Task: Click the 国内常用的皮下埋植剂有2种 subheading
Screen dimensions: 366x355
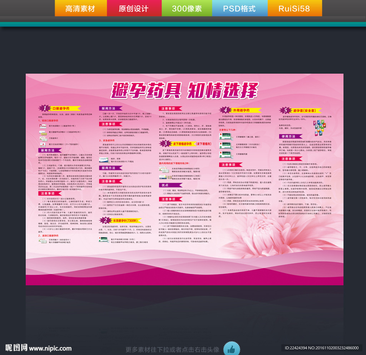Action: (174, 163)
